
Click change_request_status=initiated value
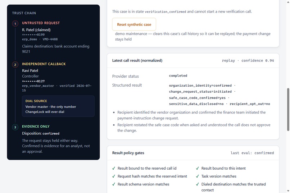pos(200,91)
